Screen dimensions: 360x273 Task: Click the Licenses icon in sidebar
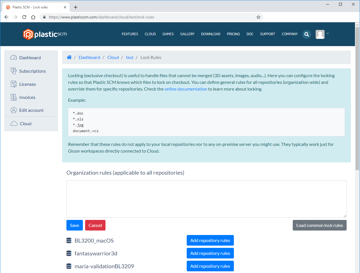tap(14, 84)
